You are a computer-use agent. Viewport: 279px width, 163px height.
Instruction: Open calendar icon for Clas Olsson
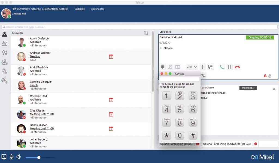(111, 114)
